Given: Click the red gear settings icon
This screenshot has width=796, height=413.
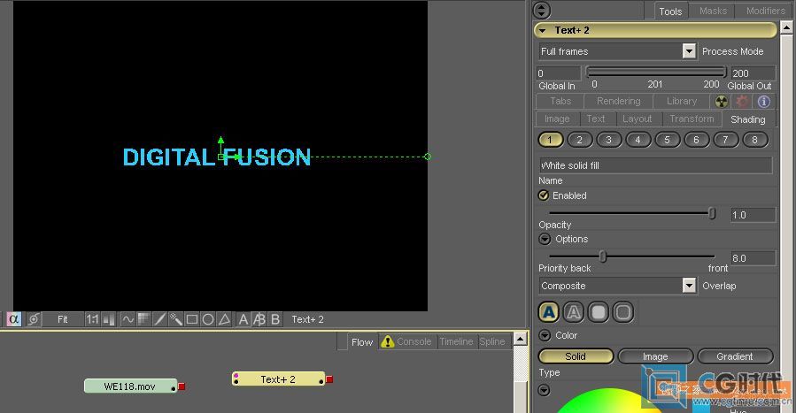Looking at the screenshot, I should tap(742, 102).
